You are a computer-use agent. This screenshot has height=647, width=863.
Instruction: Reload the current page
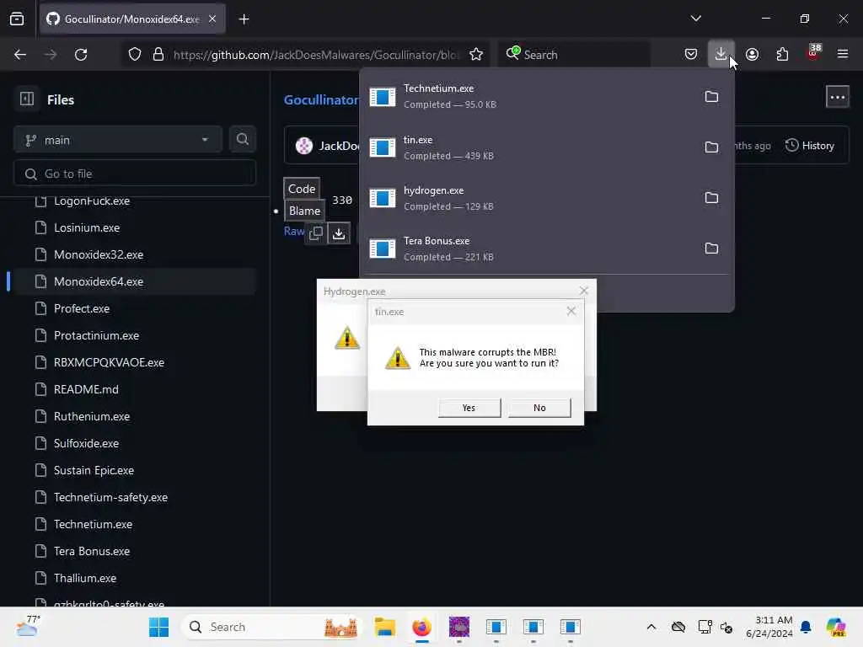tap(81, 55)
